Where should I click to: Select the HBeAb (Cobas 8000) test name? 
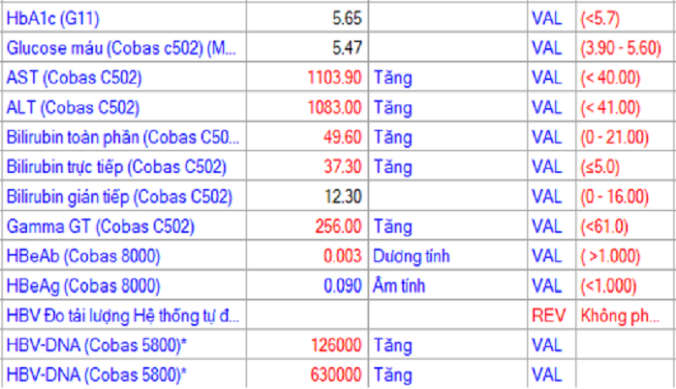tap(83, 257)
